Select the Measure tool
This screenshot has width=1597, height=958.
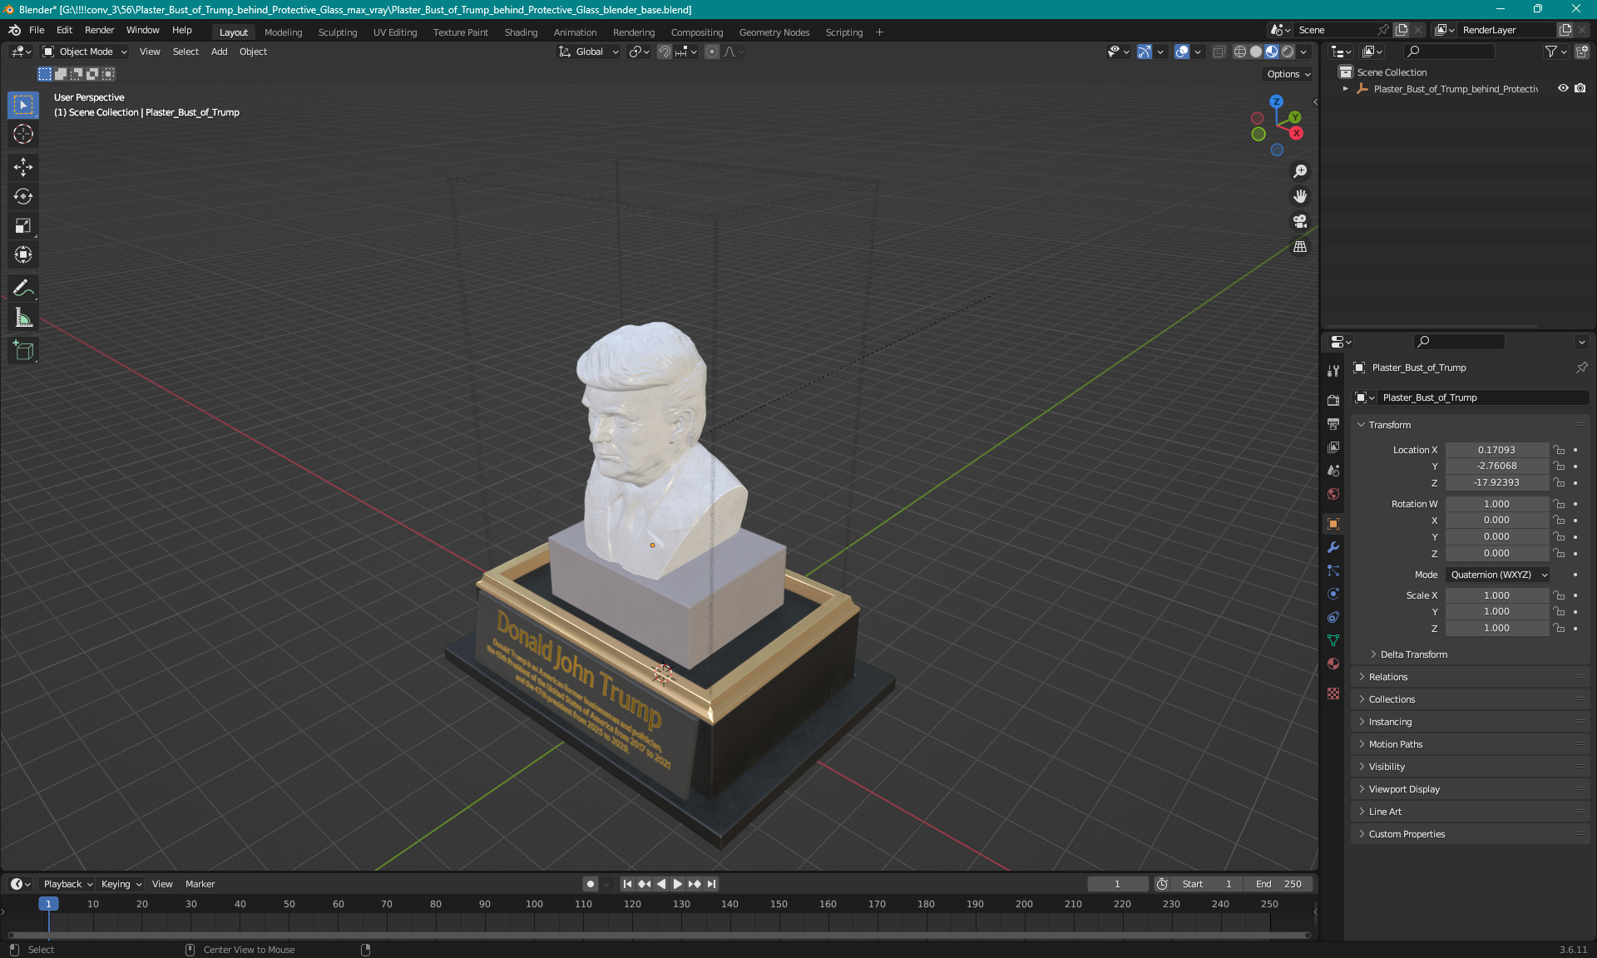pyautogui.click(x=23, y=318)
